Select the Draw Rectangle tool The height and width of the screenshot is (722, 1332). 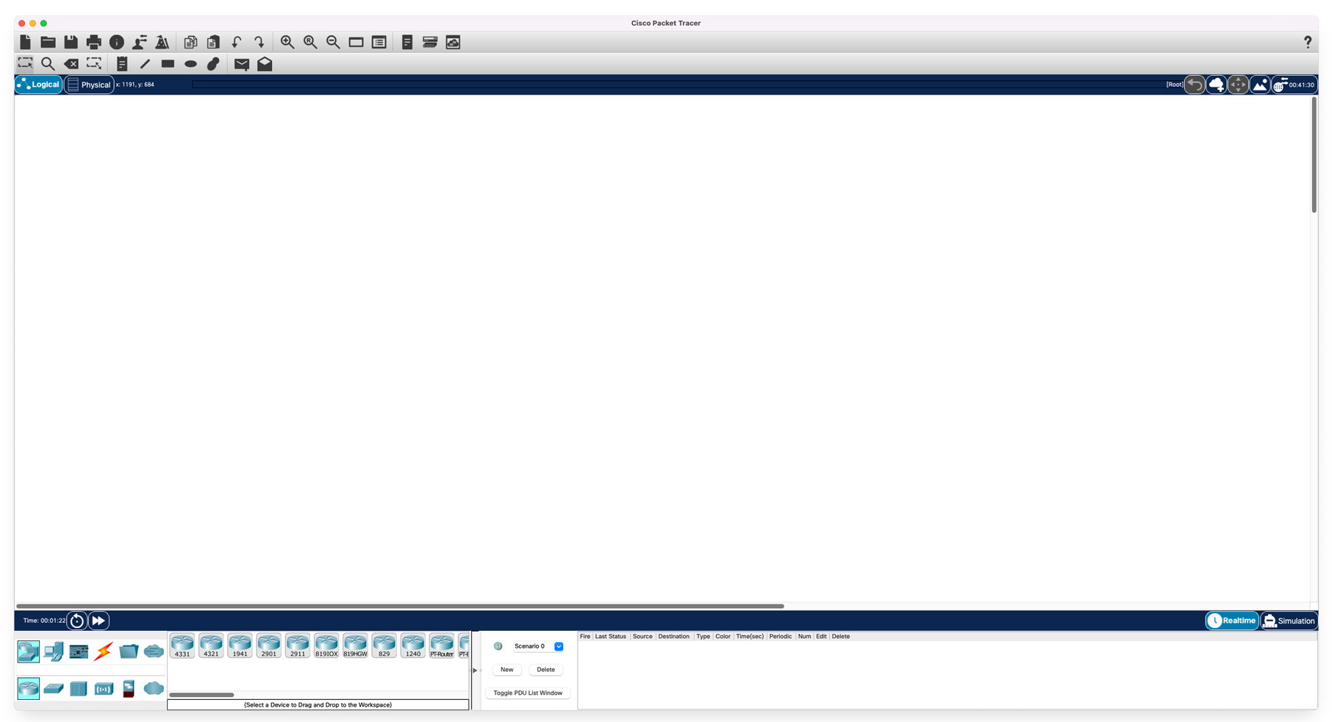click(x=168, y=64)
